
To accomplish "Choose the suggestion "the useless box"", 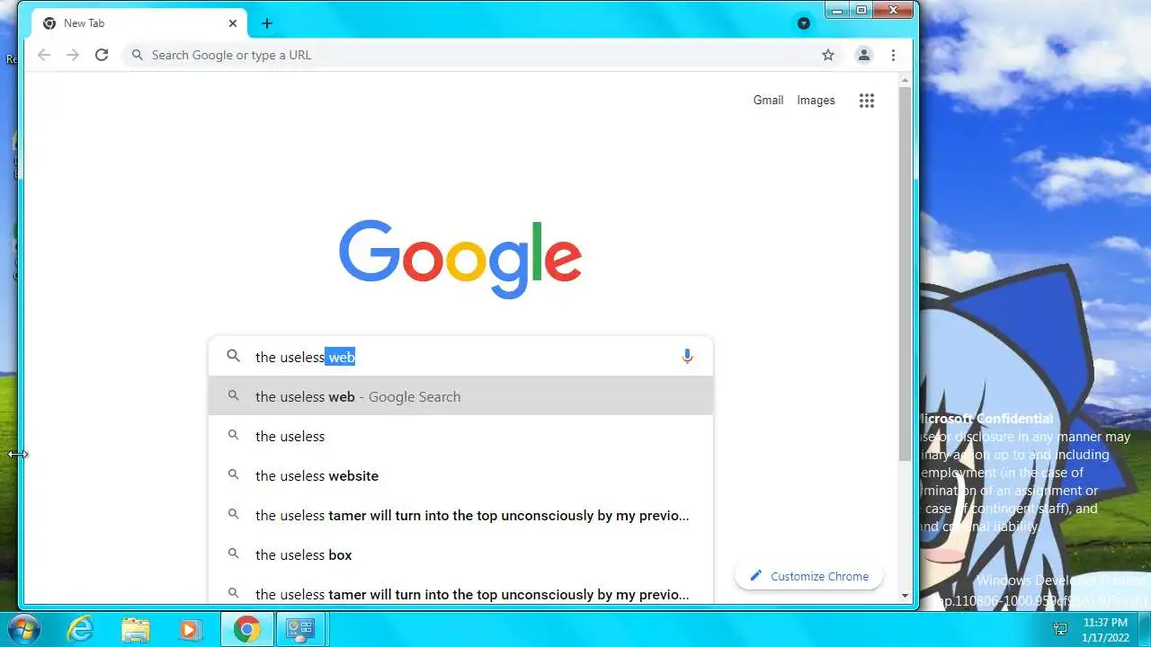I will pyautogui.click(x=460, y=554).
